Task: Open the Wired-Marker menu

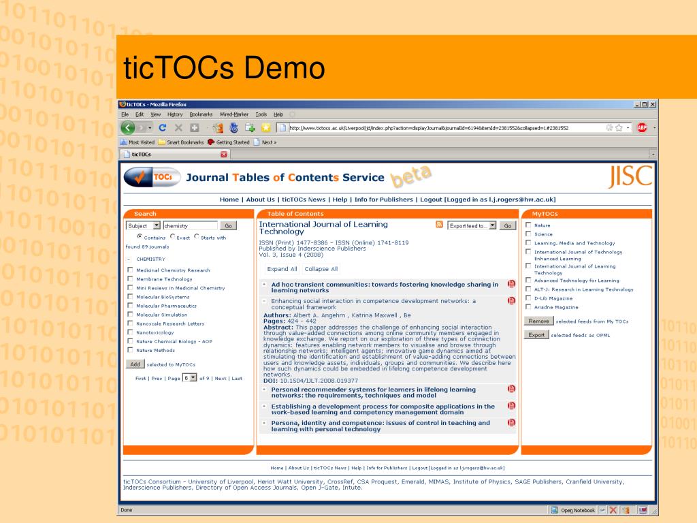Action: pos(234,114)
